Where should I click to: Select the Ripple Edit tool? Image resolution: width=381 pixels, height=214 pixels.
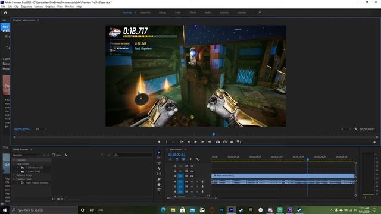[159, 163]
